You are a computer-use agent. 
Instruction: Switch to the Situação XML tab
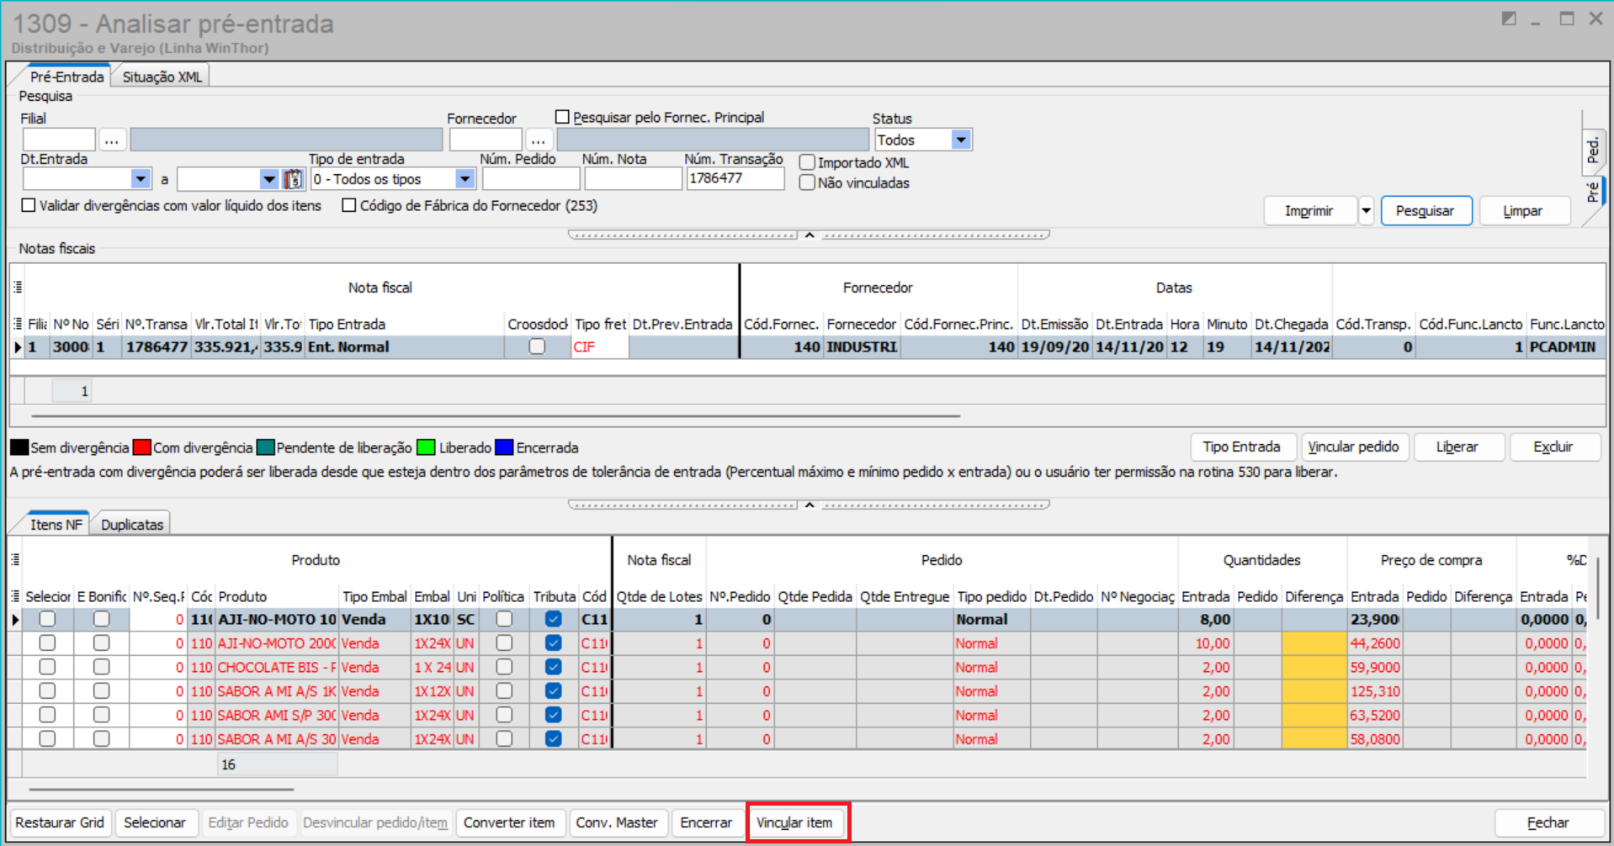coord(162,77)
